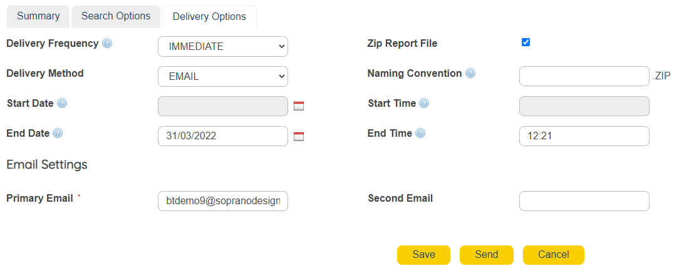Viewport: 689px width, 271px height.
Task: Click the Delivery Frequency help icon
Action: pos(107,44)
